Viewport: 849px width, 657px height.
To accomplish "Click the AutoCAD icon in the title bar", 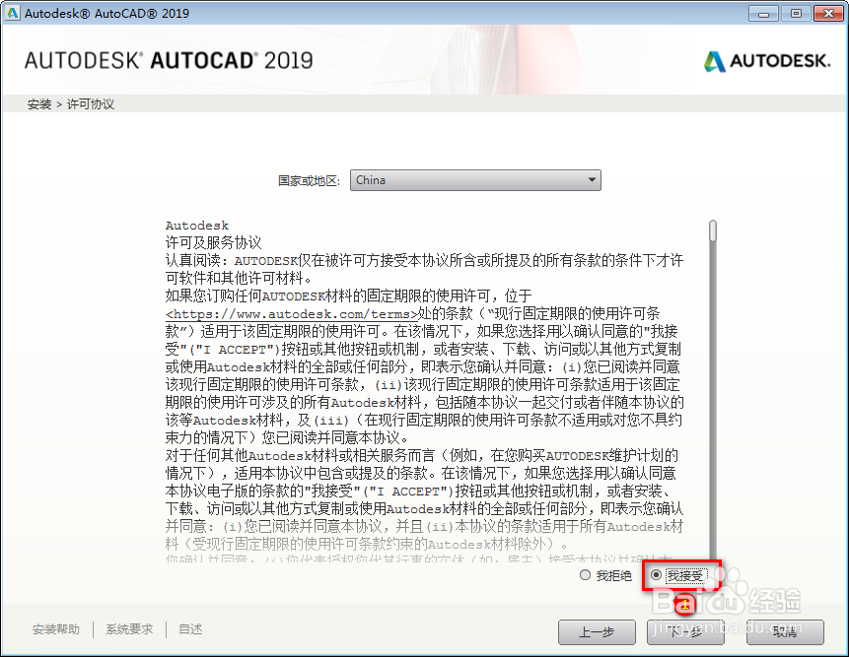I will tap(13, 13).
